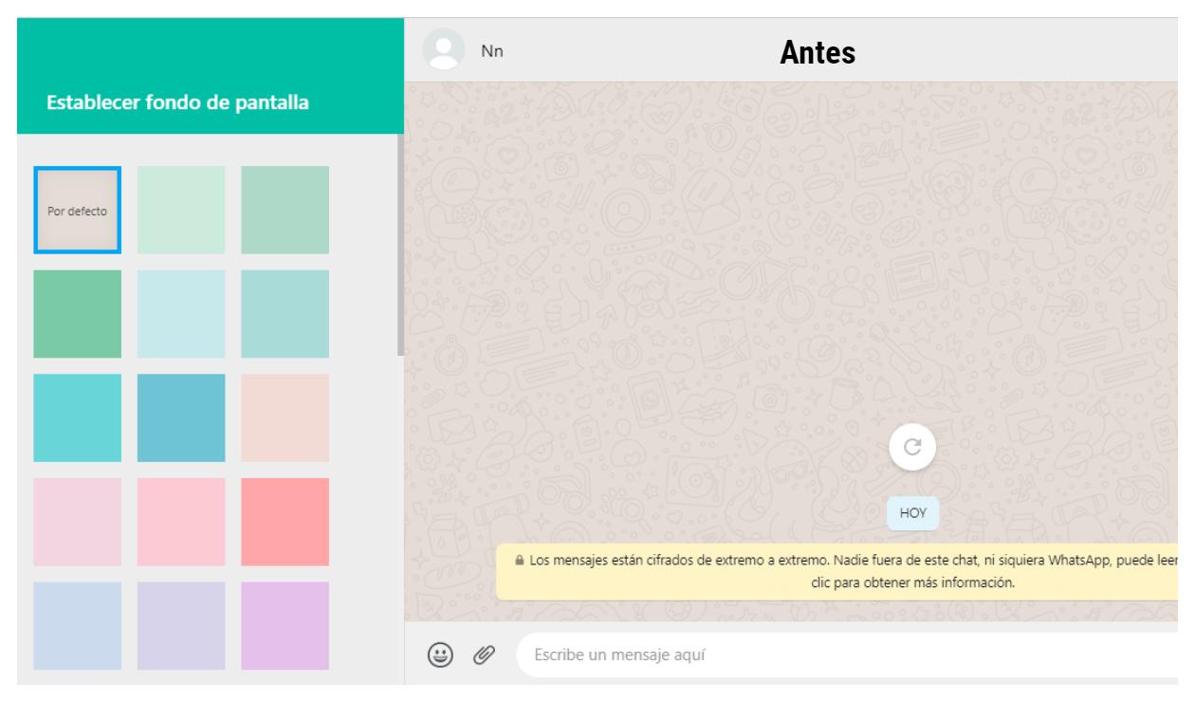This screenshot has height=702, width=1195.
Task: Click the circular reload messages button
Action: coord(912,447)
